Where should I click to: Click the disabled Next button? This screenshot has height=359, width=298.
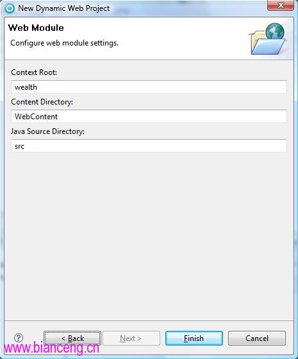click(131, 338)
